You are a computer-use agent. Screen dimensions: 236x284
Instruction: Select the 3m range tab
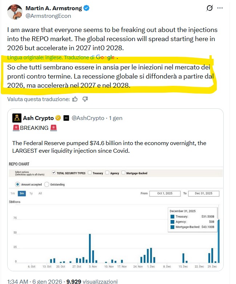click(x=22, y=193)
